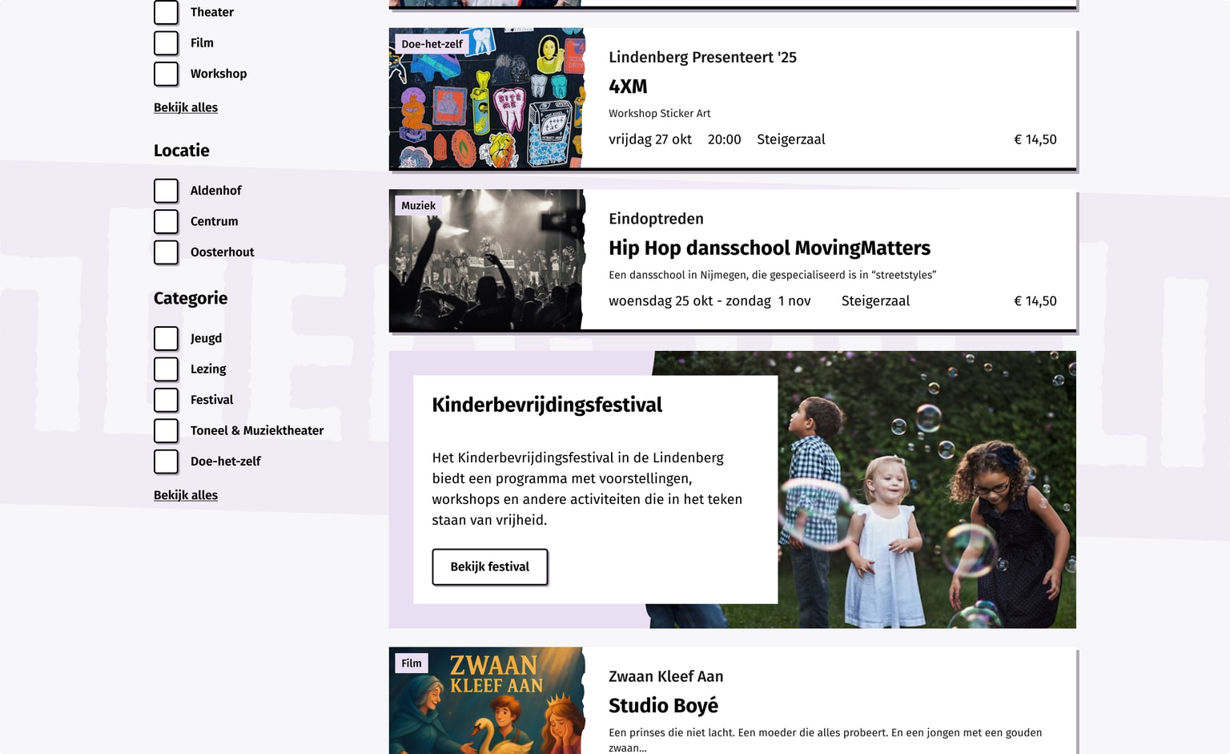This screenshot has height=754, width=1230.
Task: Open the Zwaan Kleef Aan film poster
Action: (487, 700)
